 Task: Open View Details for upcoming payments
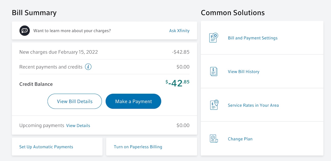coord(78,126)
